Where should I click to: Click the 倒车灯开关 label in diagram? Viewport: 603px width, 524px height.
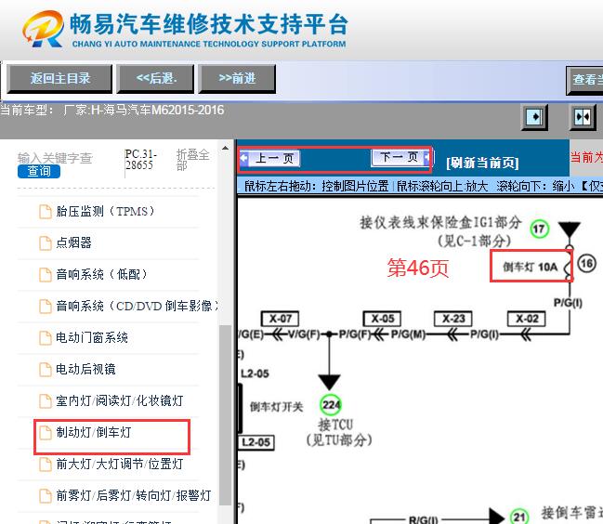point(277,407)
